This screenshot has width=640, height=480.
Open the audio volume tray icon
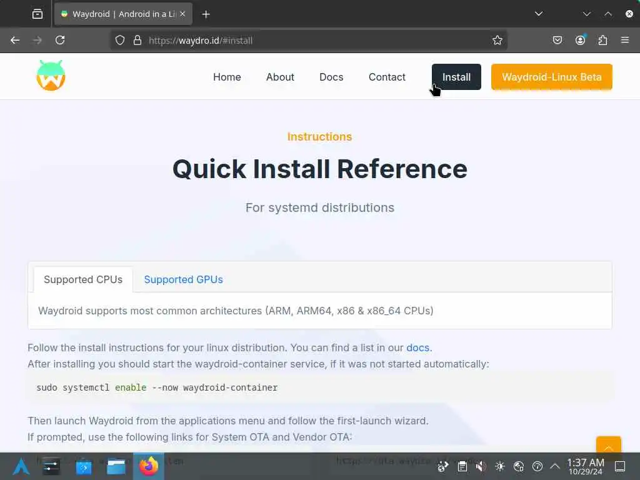pyautogui.click(x=481, y=466)
